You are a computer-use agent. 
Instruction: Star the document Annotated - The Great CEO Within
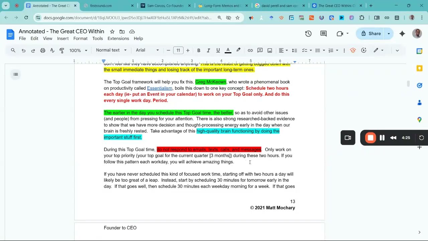coord(112,31)
